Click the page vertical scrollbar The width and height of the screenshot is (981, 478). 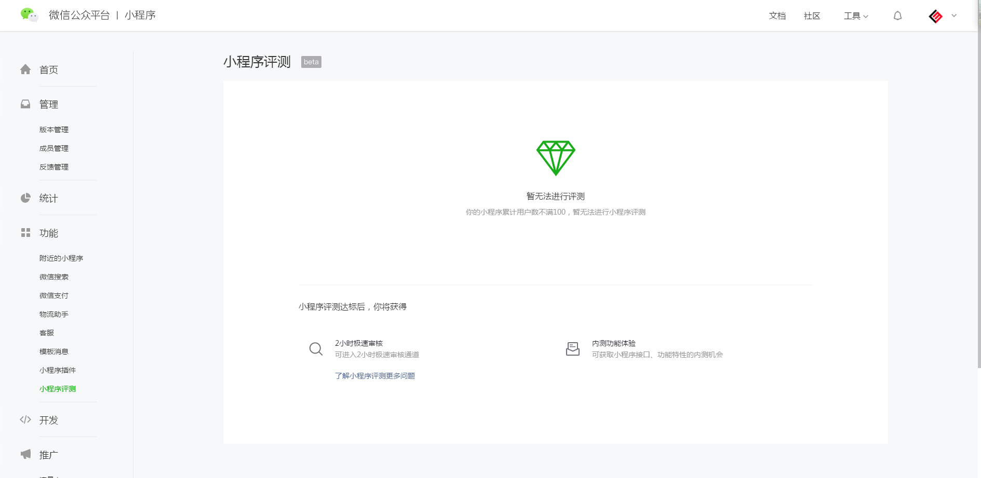point(979,184)
